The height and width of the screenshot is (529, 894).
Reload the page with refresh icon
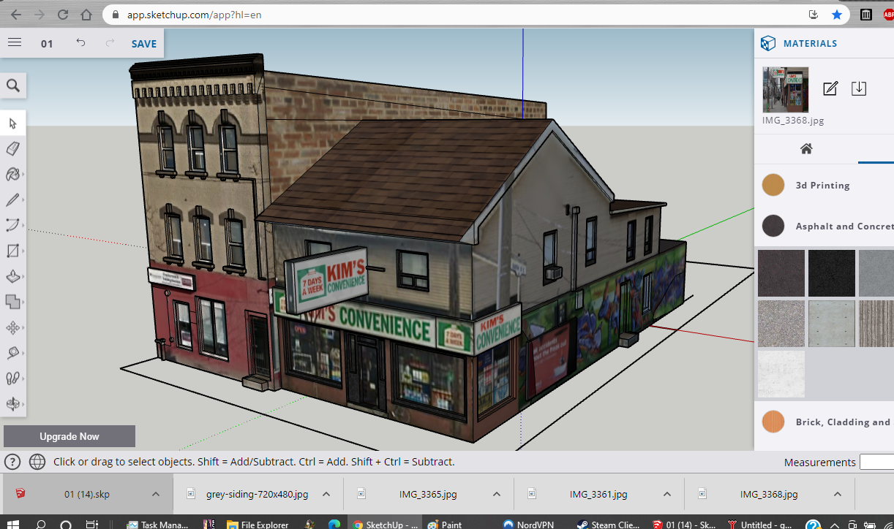point(63,15)
